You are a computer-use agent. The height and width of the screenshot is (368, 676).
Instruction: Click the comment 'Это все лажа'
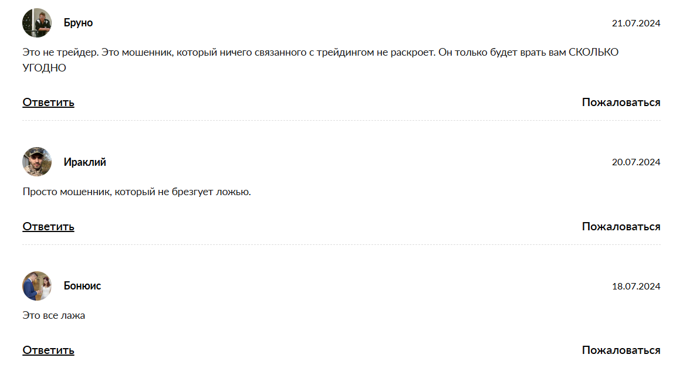click(54, 315)
